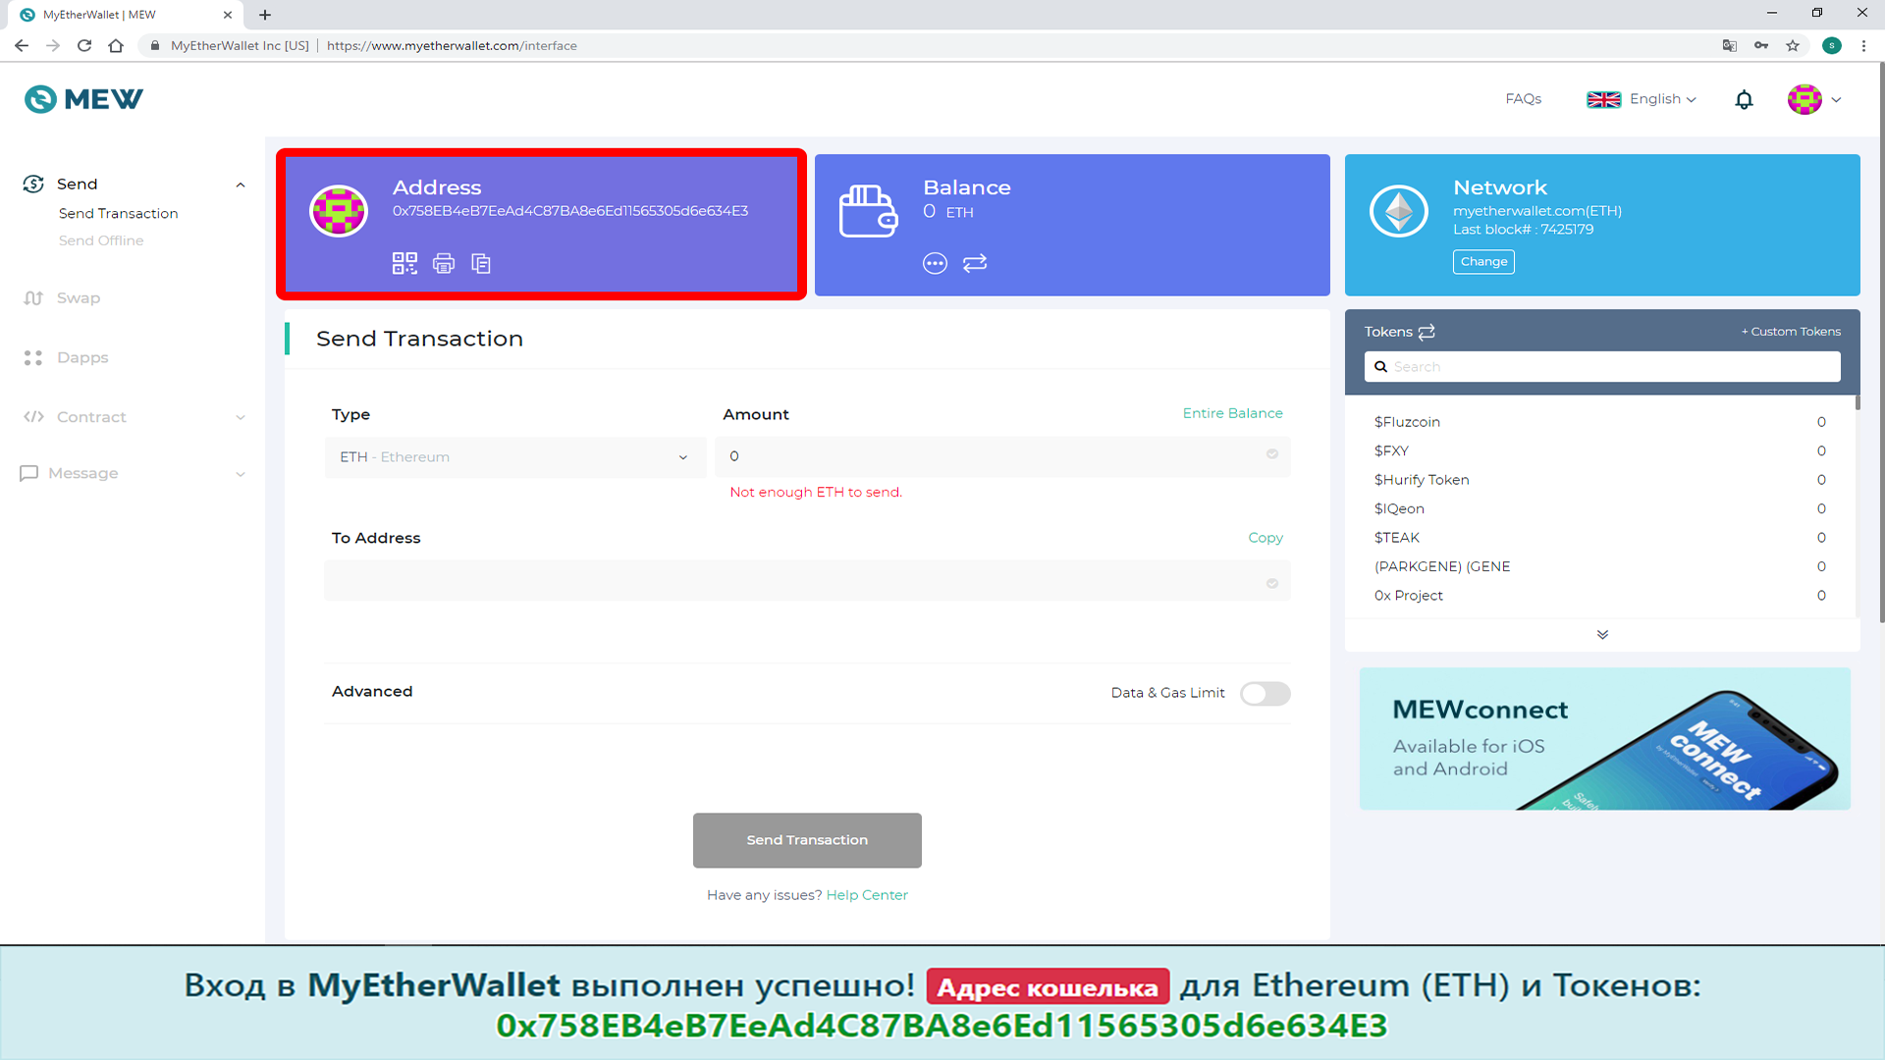Switch to the MyEtherWallet | MEW tab
The width and height of the screenshot is (1885, 1060).
click(x=128, y=15)
